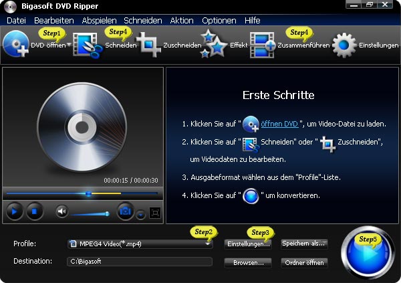Open the Hilfe menu

(252, 21)
